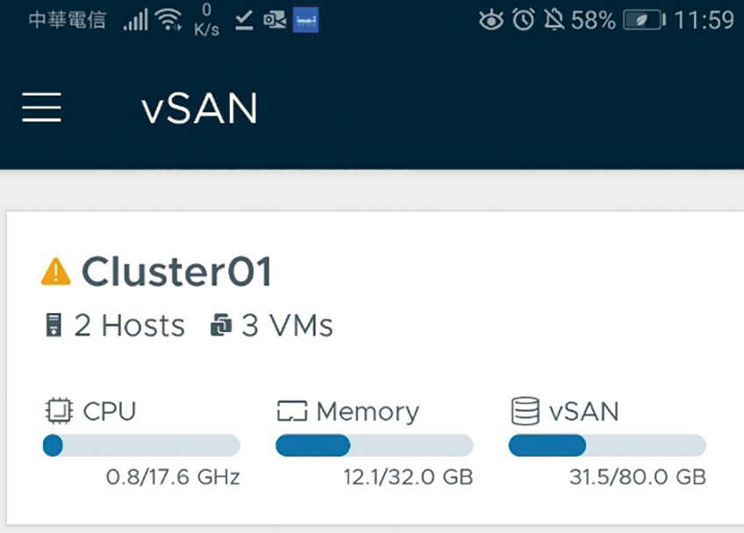This screenshot has height=533, width=744.
Task: Select the 3 VMs label
Action: click(x=288, y=325)
